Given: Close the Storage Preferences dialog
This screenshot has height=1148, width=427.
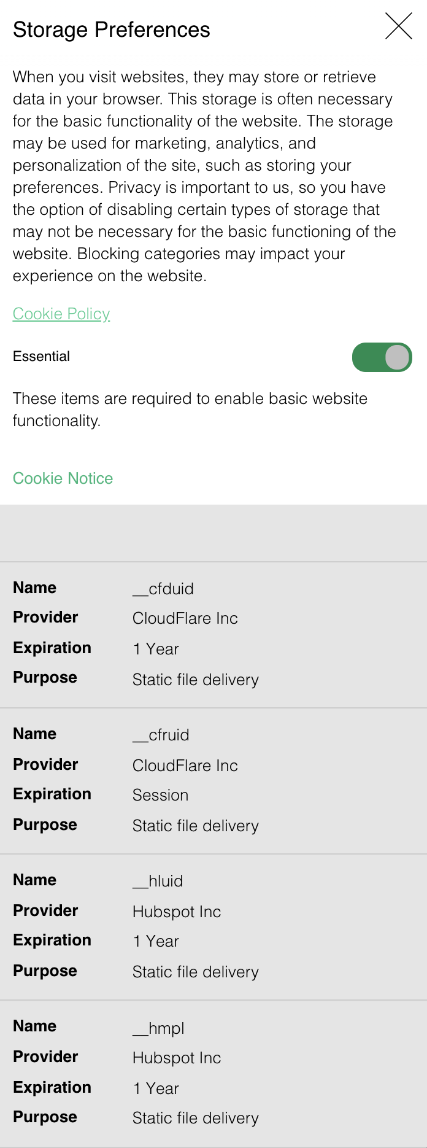Looking at the screenshot, I should pos(398,26).
